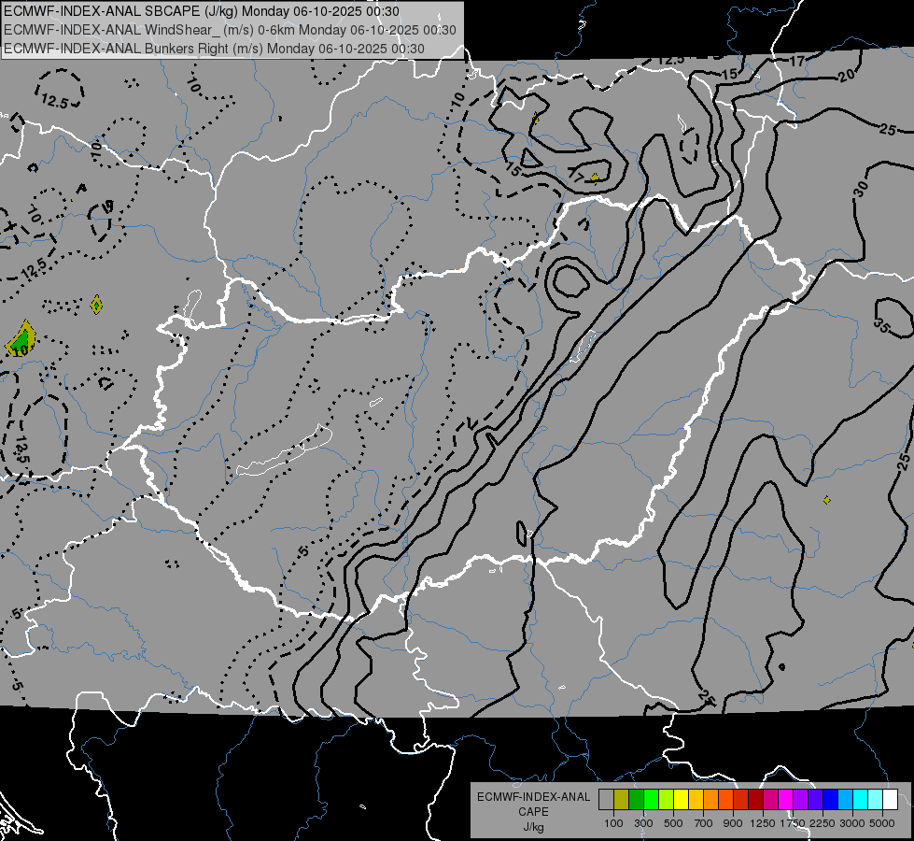914x841 pixels.
Task: Click the dark green legend swatch
Action: click(x=636, y=799)
